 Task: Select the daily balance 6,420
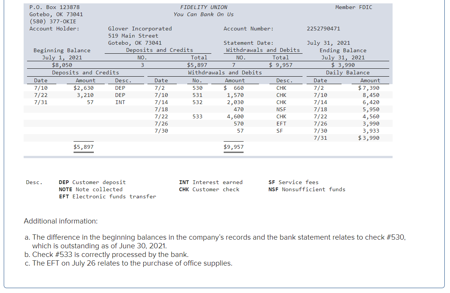click(371, 102)
